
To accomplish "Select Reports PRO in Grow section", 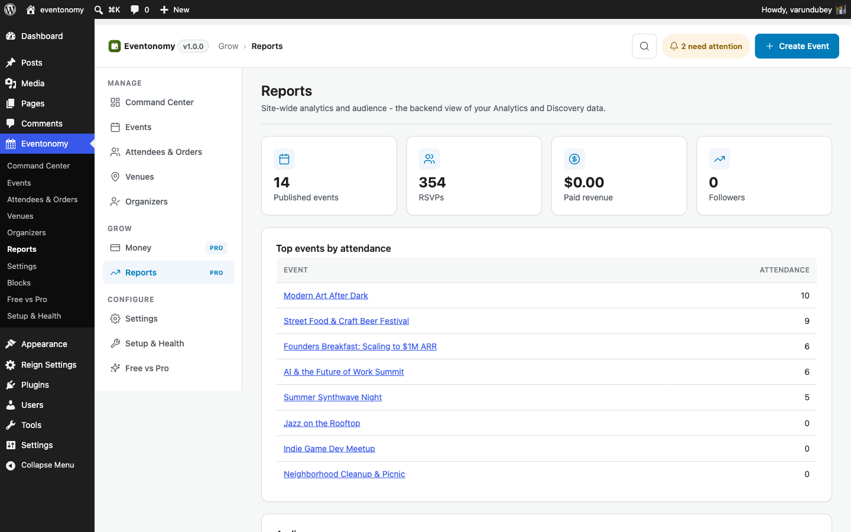I will point(168,273).
